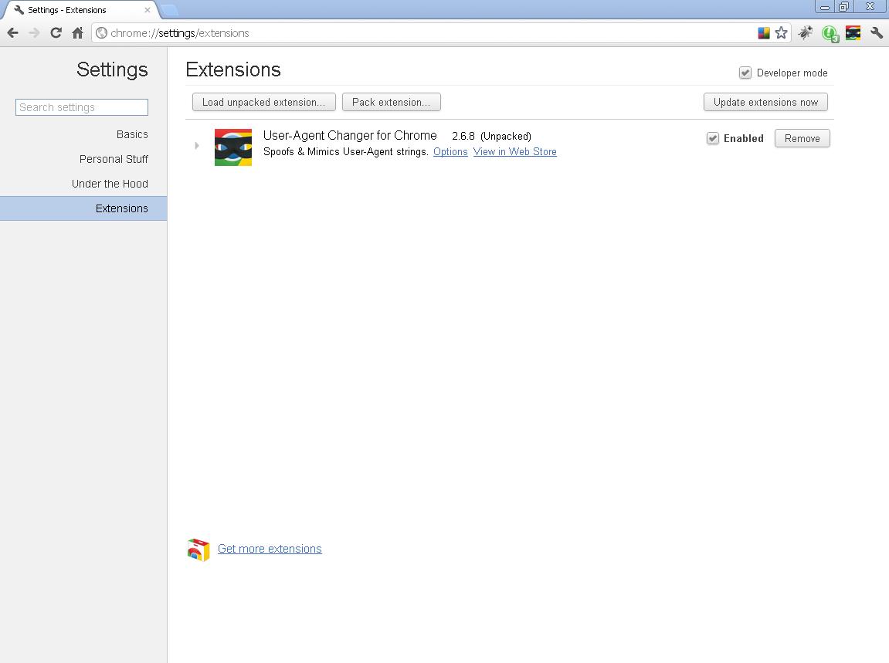
Task: Follow Get more extensions link
Action: click(x=270, y=549)
